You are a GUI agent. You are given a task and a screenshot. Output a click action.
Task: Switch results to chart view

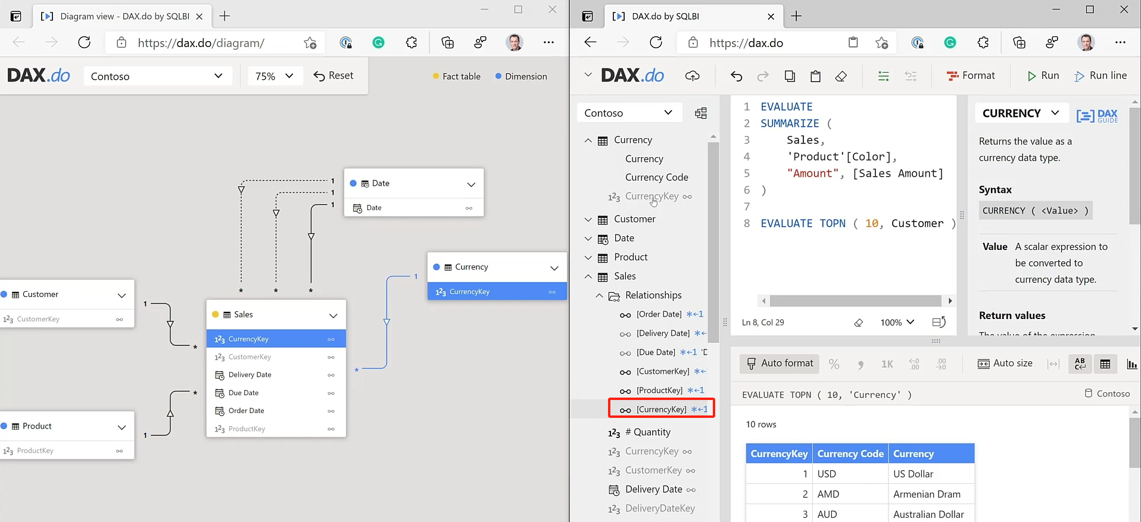(1131, 364)
